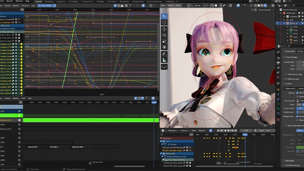Switch viewport to wireframe shading mode

coord(255,5)
